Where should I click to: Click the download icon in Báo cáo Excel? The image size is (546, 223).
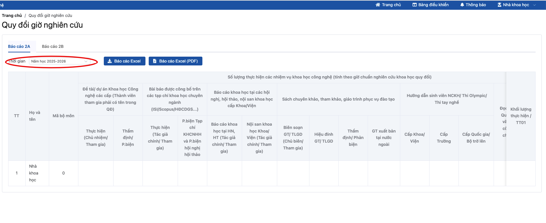coord(110,61)
